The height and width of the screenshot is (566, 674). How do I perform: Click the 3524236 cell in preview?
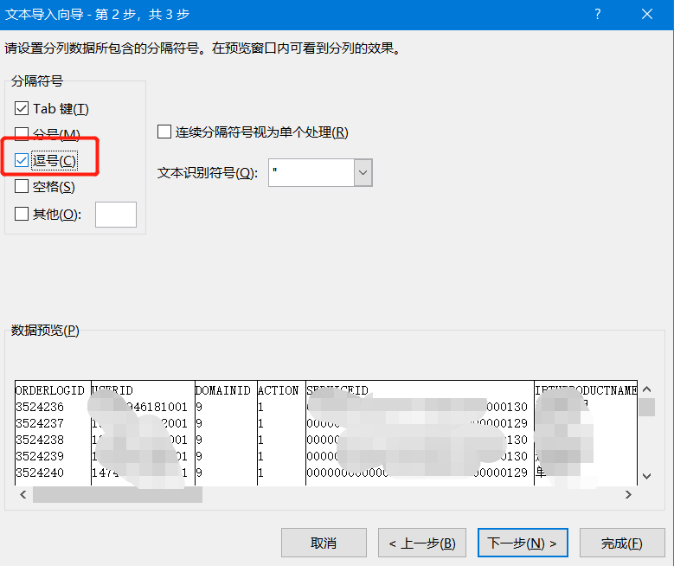(x=40, y=407)
